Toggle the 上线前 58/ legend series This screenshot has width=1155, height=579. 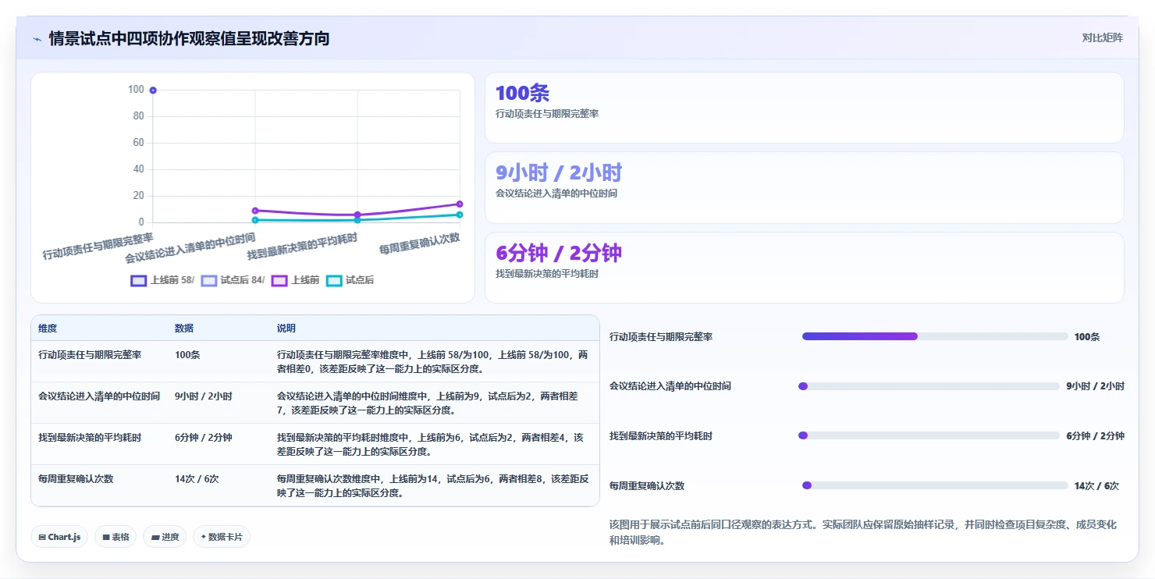[x=162, y=280]
